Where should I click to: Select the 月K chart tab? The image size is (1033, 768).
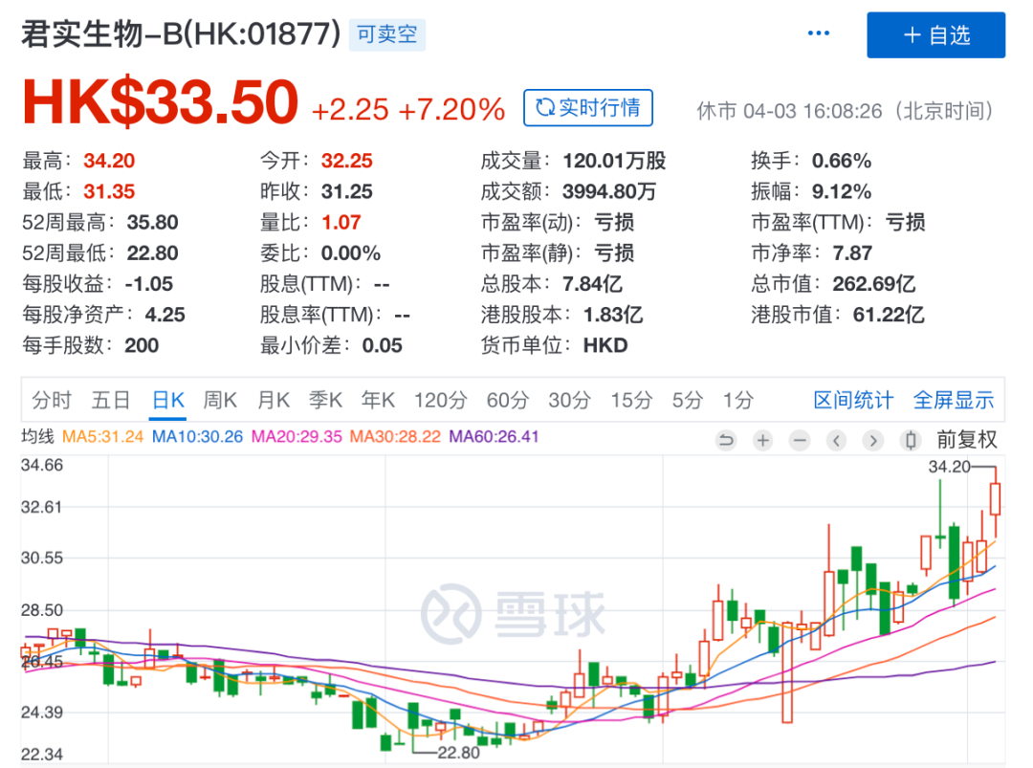point(274,400)
